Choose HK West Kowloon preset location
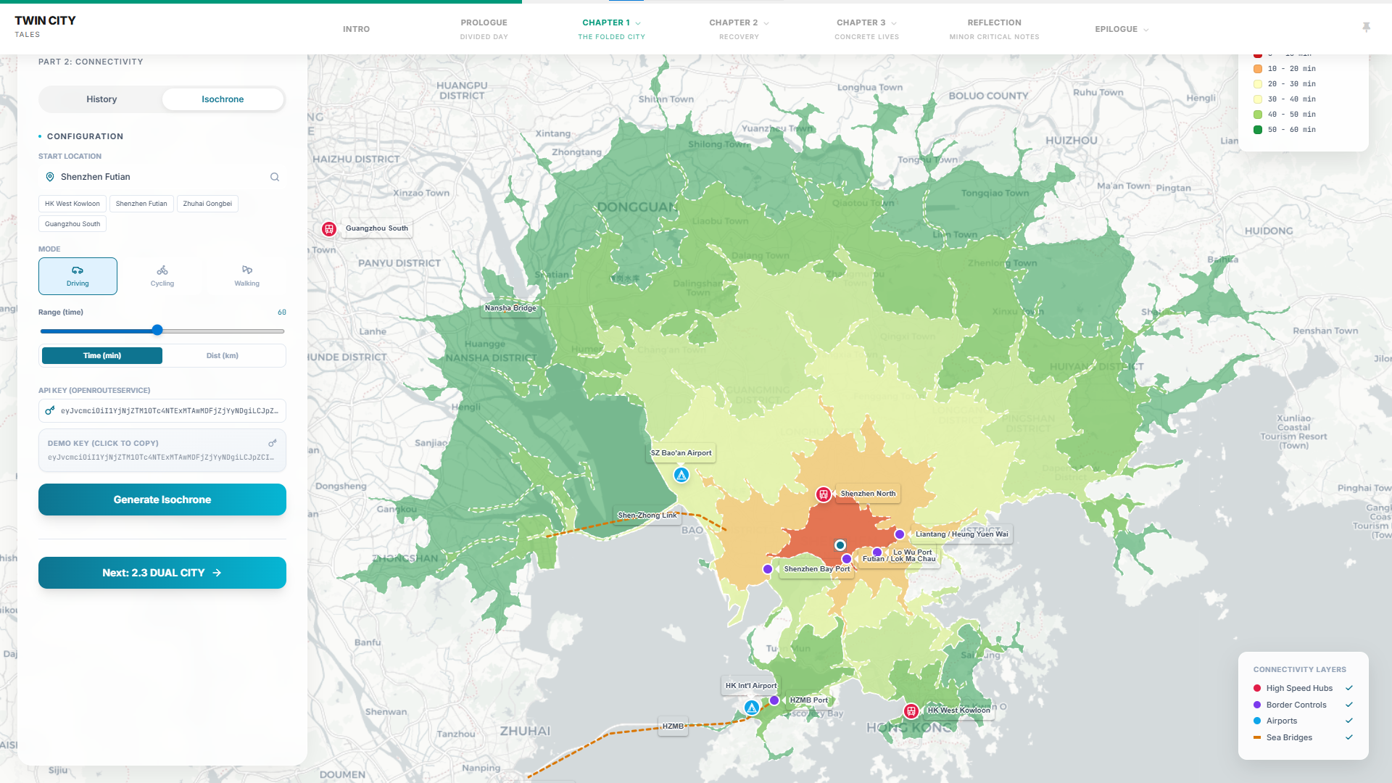This screenshot has height=783, width=1392. [72, 204]
